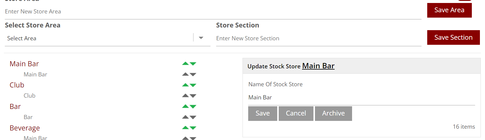
Task: Click the Save Area button
Action: click(449, 10)
